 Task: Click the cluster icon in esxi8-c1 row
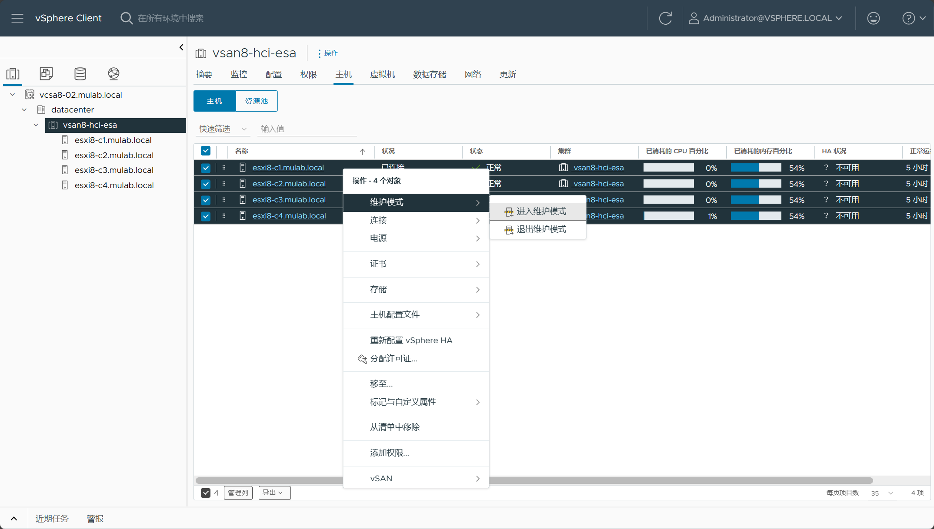[x=564, y=168]
